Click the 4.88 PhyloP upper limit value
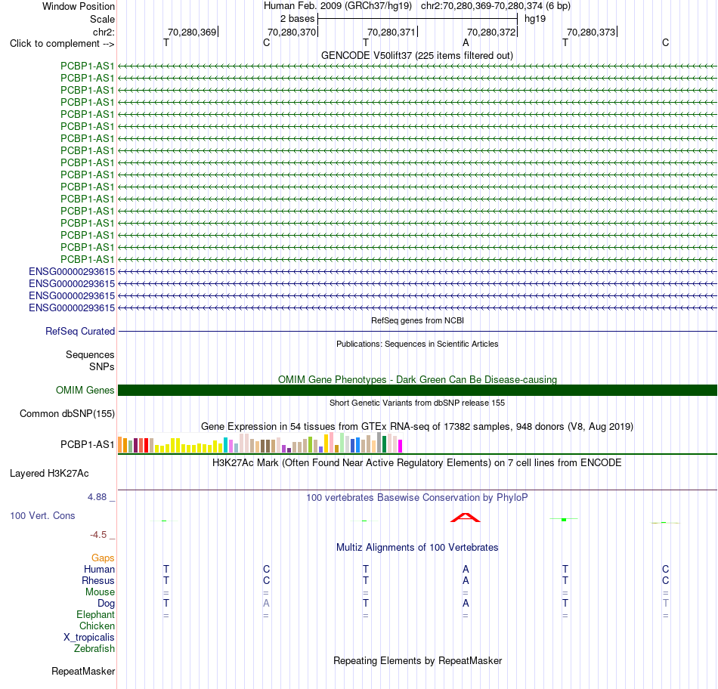 97,496
